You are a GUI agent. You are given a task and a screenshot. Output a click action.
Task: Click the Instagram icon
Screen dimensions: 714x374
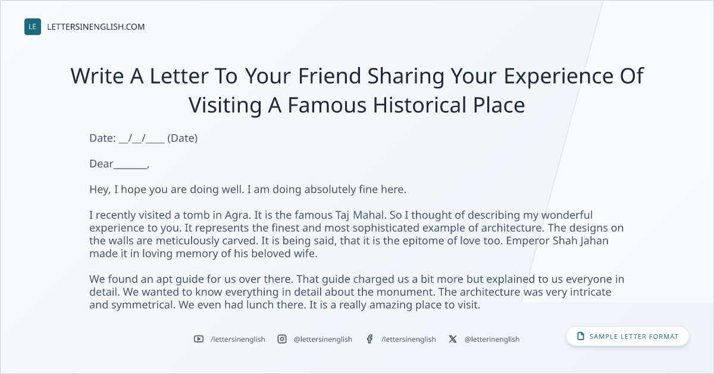(x=282, y=339)
